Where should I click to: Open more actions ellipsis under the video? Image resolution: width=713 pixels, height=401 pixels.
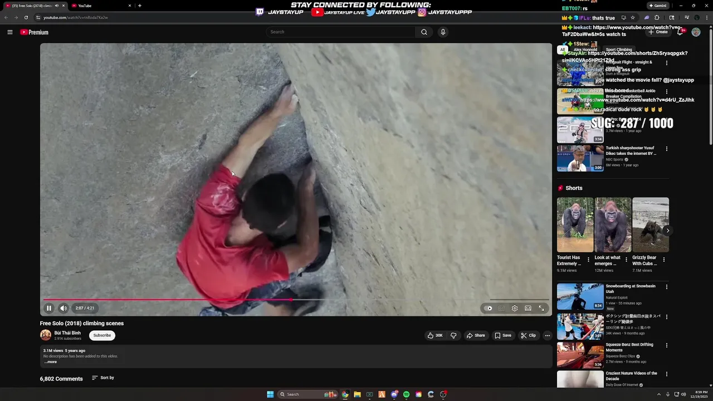point(548,335)
